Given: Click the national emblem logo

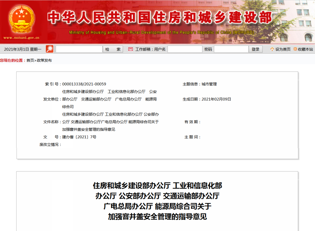Looking at the screenshot, I should 22,19.
